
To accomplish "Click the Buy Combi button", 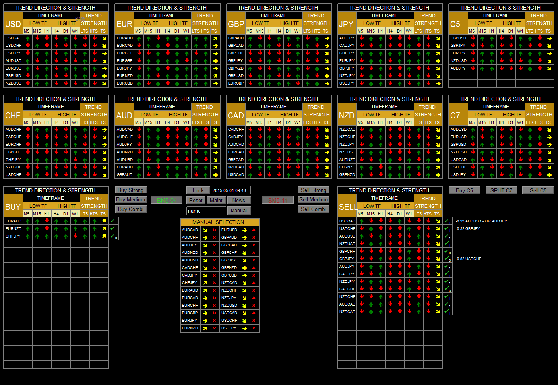I will coord(131,209).
